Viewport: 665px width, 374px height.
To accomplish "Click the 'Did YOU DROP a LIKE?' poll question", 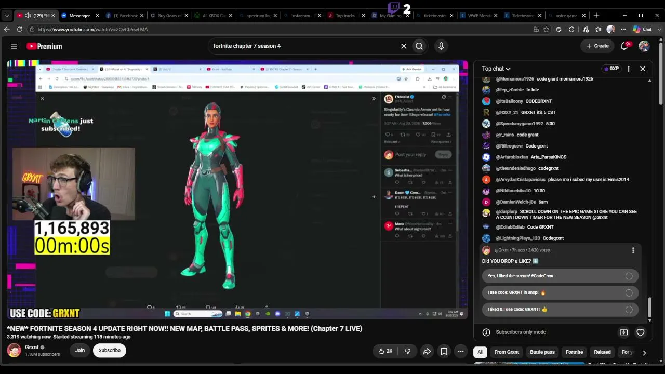I will tap(510, 261).
